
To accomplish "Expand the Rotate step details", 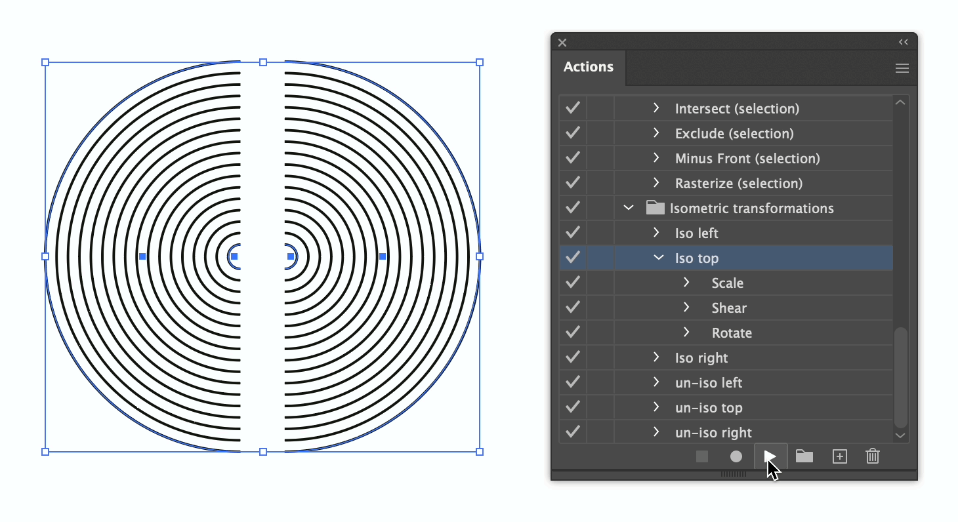I will pos(686,332).
